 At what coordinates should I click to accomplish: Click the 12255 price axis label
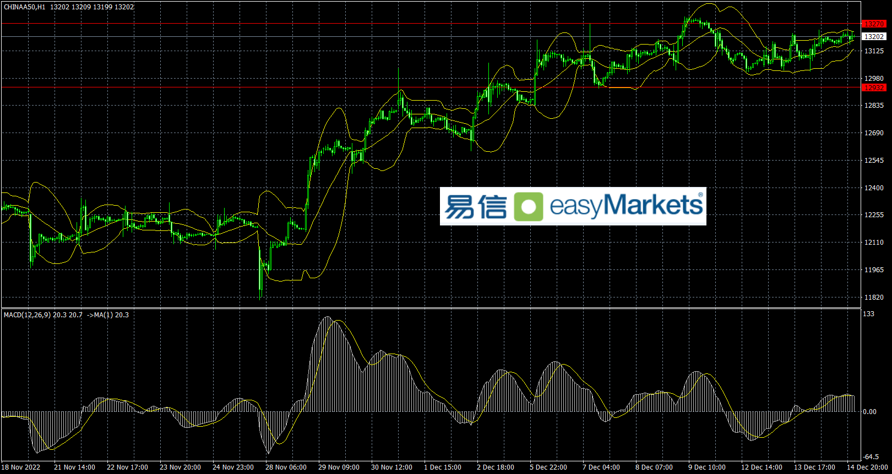coord(874,215)
